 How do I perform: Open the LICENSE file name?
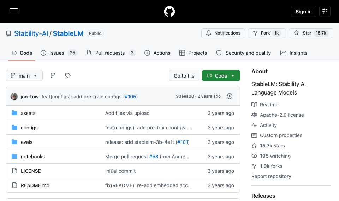pos(31,171)
